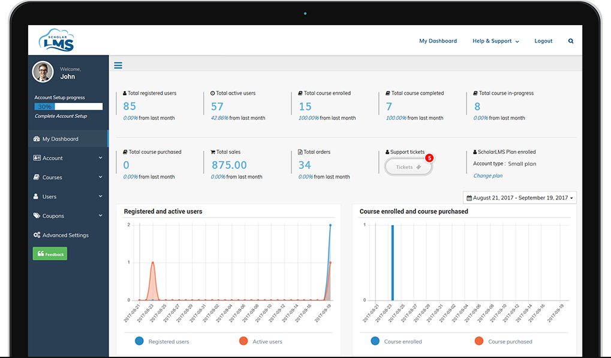This screenshot has height=358, width=611.
Task: Select the Coupons tag icon in the sidebar
Action: pyautogui.click(x=37, y=216)
